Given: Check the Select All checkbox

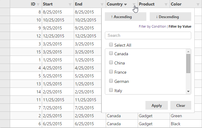Looking at the screenshot, I should click(111, 45).
